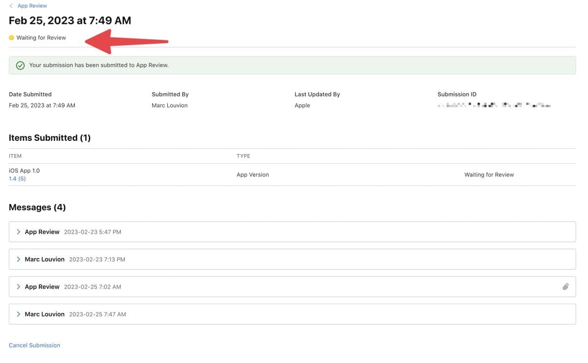The image size is (588, 363).
Task: Click the ITEM column header
Action: (x=15, y=156)
